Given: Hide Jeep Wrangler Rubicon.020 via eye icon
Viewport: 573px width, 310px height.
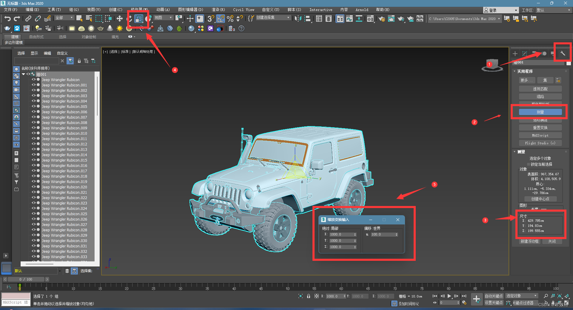Looking at the screenshot, I should tap(34, 187).
